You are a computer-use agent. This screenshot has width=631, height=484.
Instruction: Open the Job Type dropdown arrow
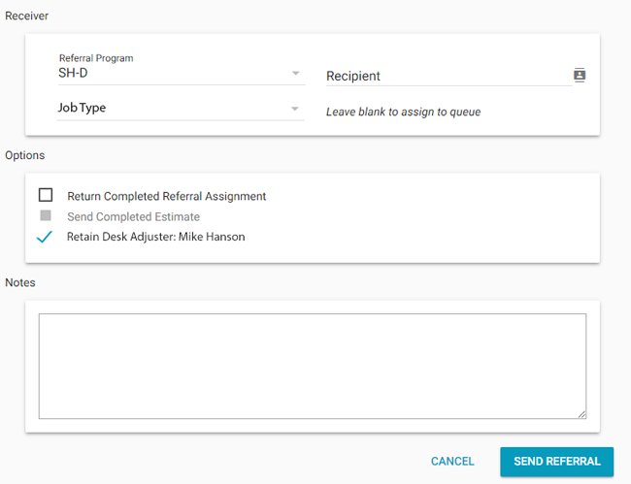(296, 109)
